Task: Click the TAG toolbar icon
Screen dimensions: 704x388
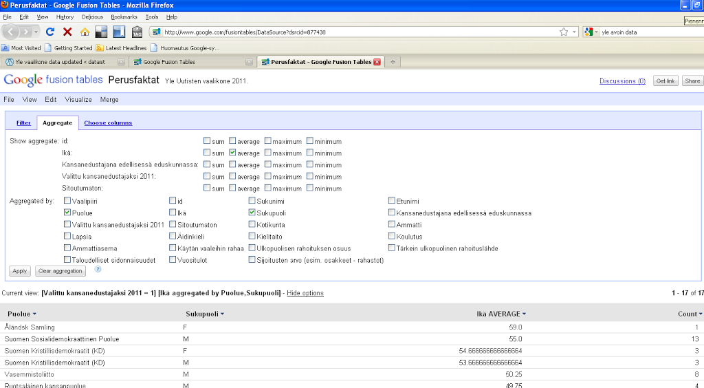Action: [137, 32]
